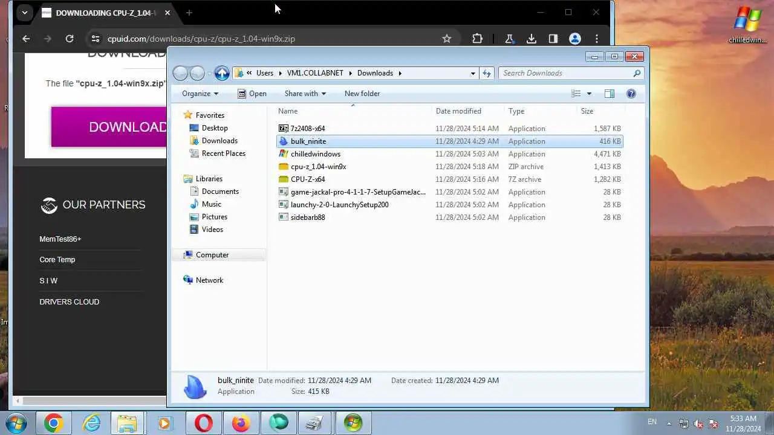The width and height of the screenshot is (774, 435).
Task: Click the Windows Start orb
Action: tap(16, 423)
